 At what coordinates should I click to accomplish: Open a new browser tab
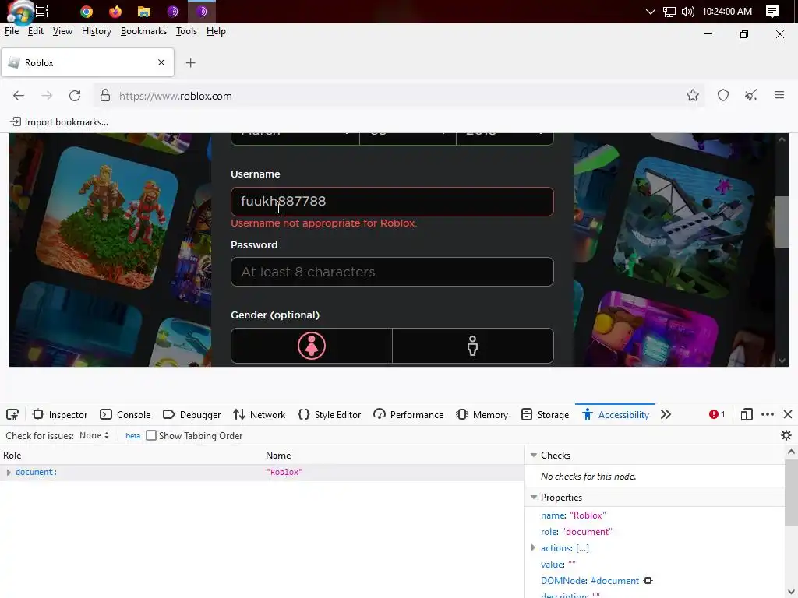(190, 62)
